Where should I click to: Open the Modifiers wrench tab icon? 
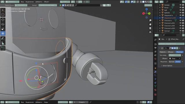click(x=156, y=72)
